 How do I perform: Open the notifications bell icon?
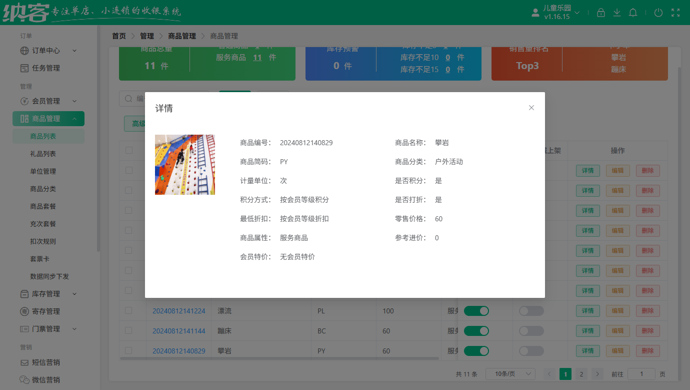633,13
